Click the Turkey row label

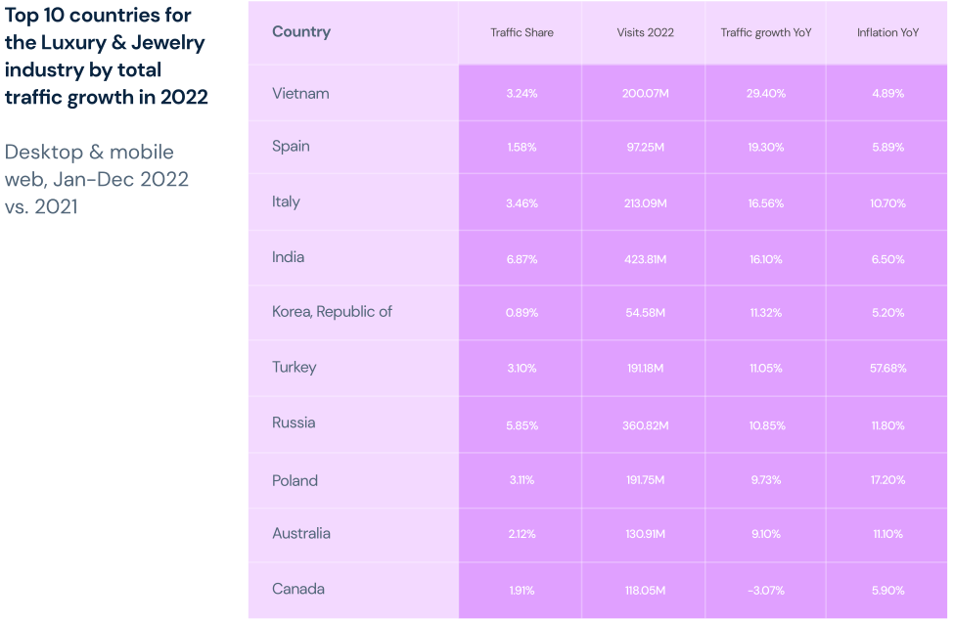[294, 368]
